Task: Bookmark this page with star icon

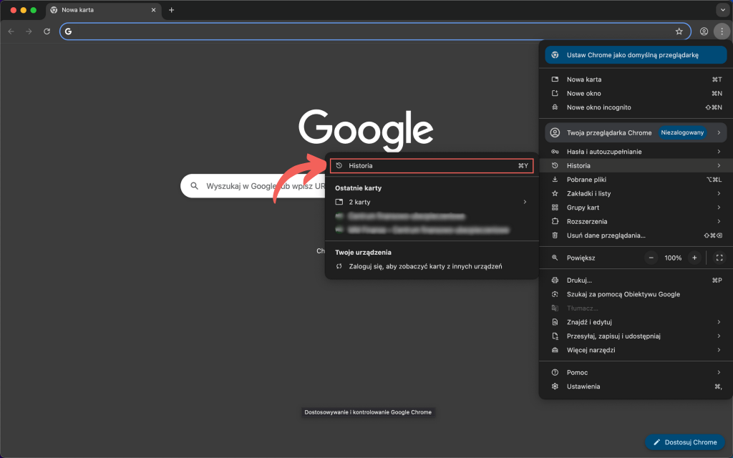Action: point(679,31)
